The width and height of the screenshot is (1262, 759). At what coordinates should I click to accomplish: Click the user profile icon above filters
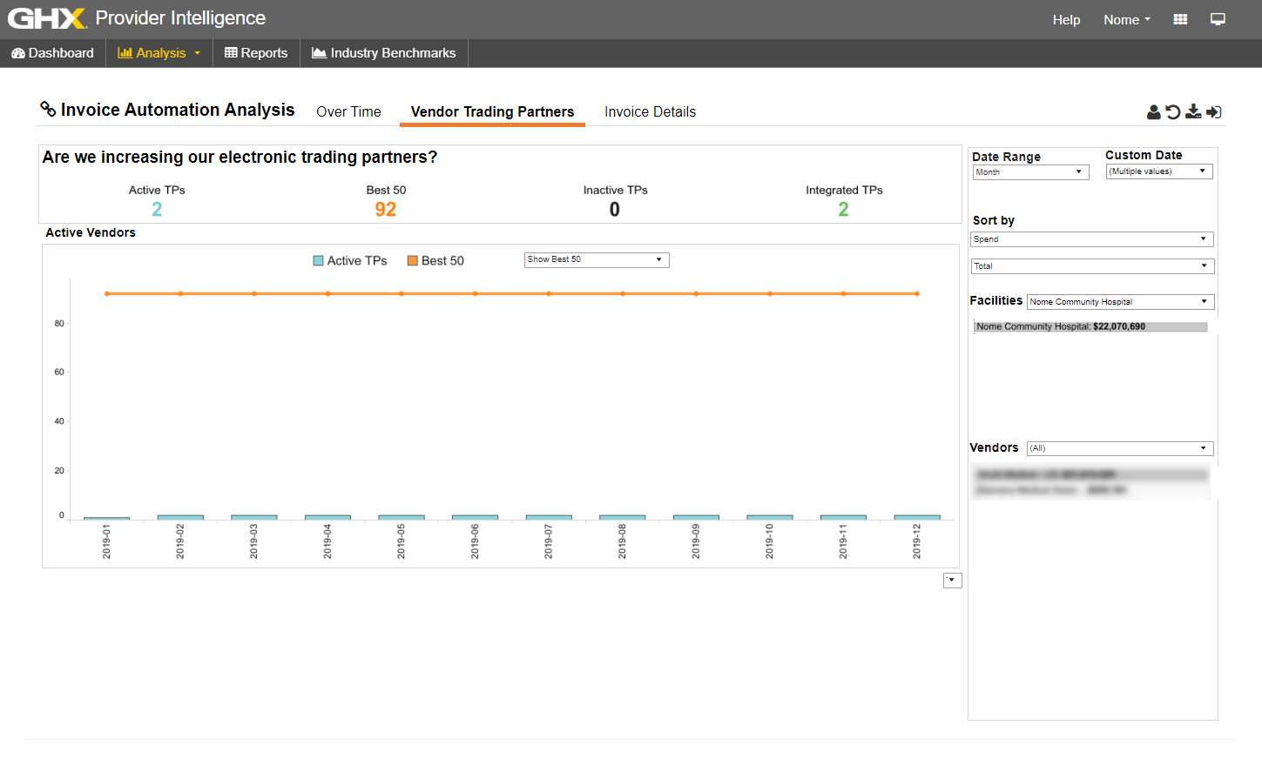tap(1153, 112)
